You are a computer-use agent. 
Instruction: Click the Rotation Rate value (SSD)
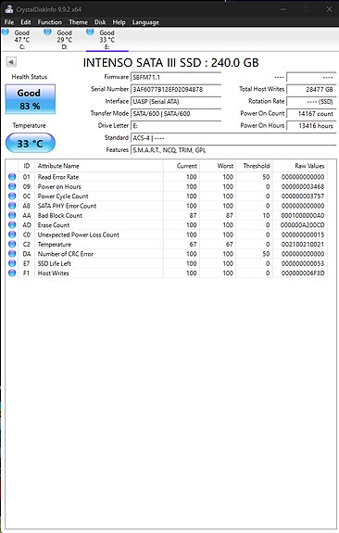311,101
